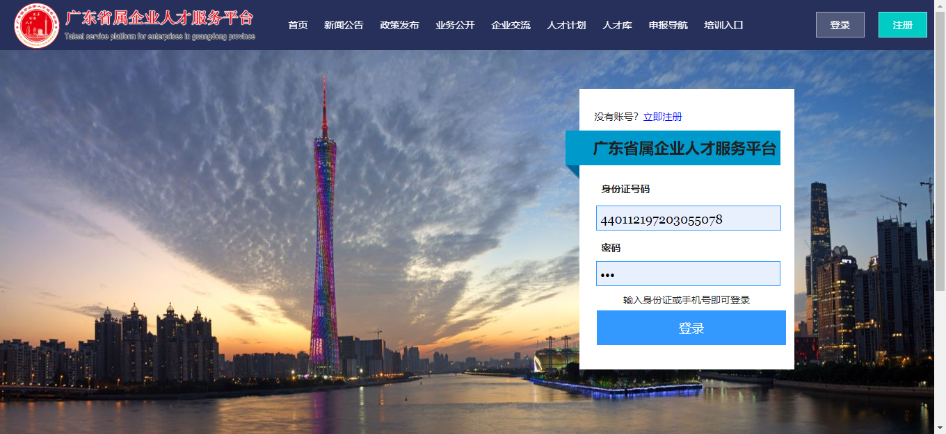Go to the 政策发布 page
The image size is (946, 434).
click(399, 25)
